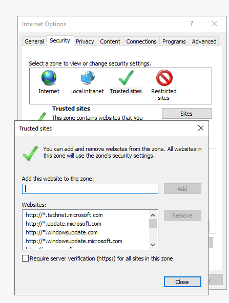The height and width of the screenshot is (303, 229).
Task: Switch to the General tab
Action: tap(34, 41)
